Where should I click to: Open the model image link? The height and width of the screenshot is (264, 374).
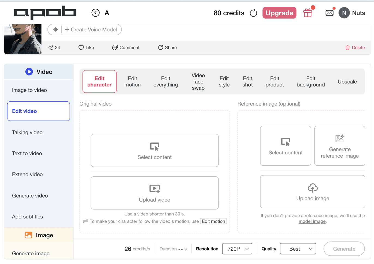coord(312,221)
